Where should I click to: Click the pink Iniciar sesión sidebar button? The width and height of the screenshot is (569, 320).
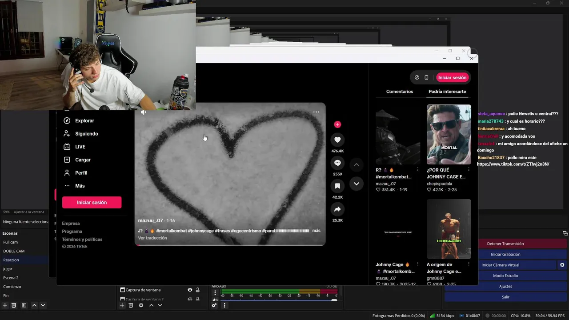[92, 202]
